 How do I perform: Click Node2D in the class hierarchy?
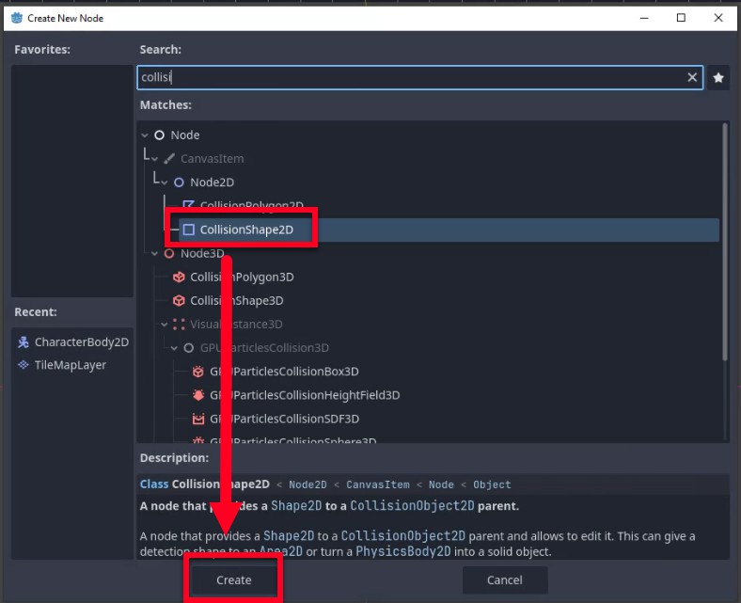pos(307,484)
